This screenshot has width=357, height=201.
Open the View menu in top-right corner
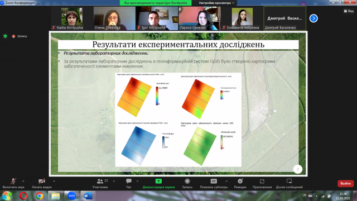[349, 11]
